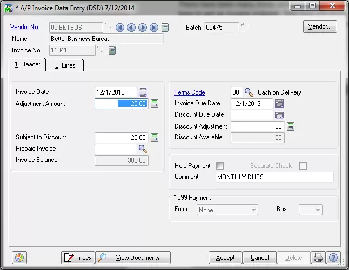
Task: Click the Comment text field
Action: pos(274,177)
